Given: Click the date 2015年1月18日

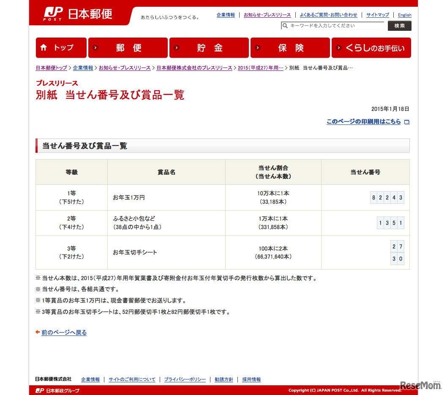Looking at the screenshot, I should [x=390, y=109].
